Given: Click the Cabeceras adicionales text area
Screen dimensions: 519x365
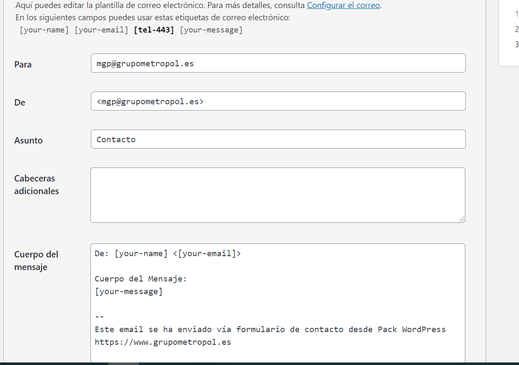Looking at the screenshot, I should point(278,195).
